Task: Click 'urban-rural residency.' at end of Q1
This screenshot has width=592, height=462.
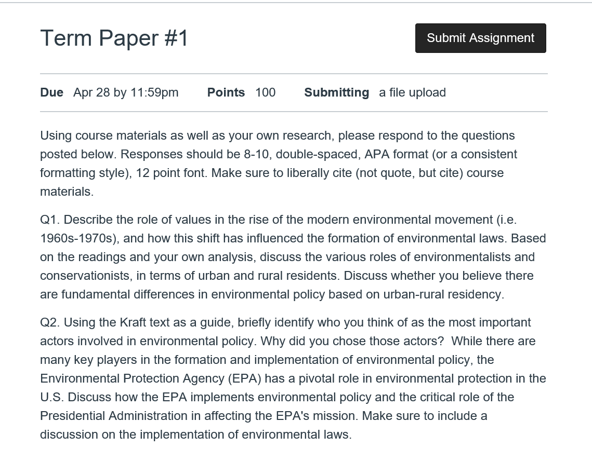Action: point(444,294)
